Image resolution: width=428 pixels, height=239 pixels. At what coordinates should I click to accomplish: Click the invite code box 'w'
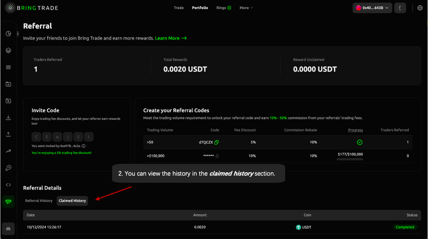57,137
